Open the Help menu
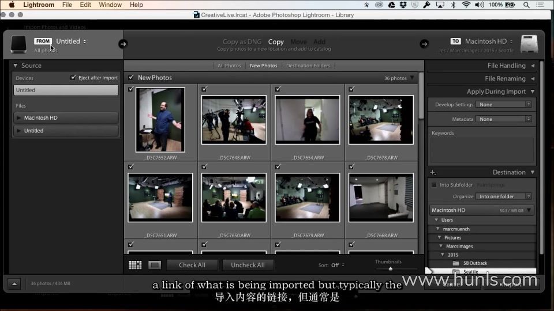Image resolution: width=554 pixels, height=311 pixels. (136, 5)
